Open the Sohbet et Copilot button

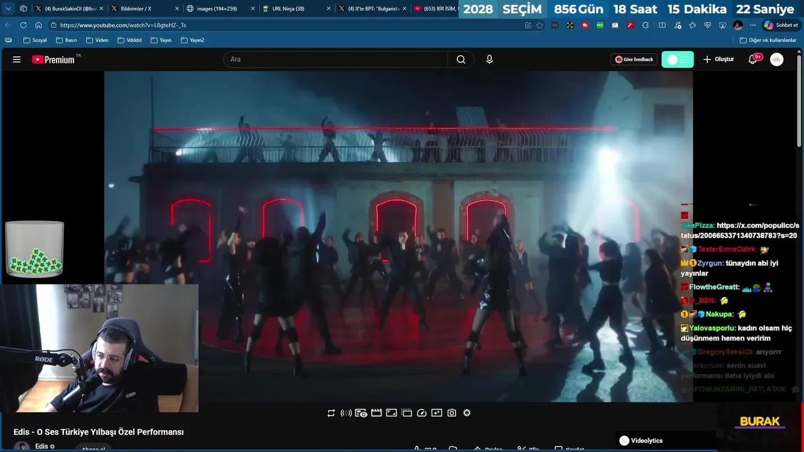pos(781,25)
